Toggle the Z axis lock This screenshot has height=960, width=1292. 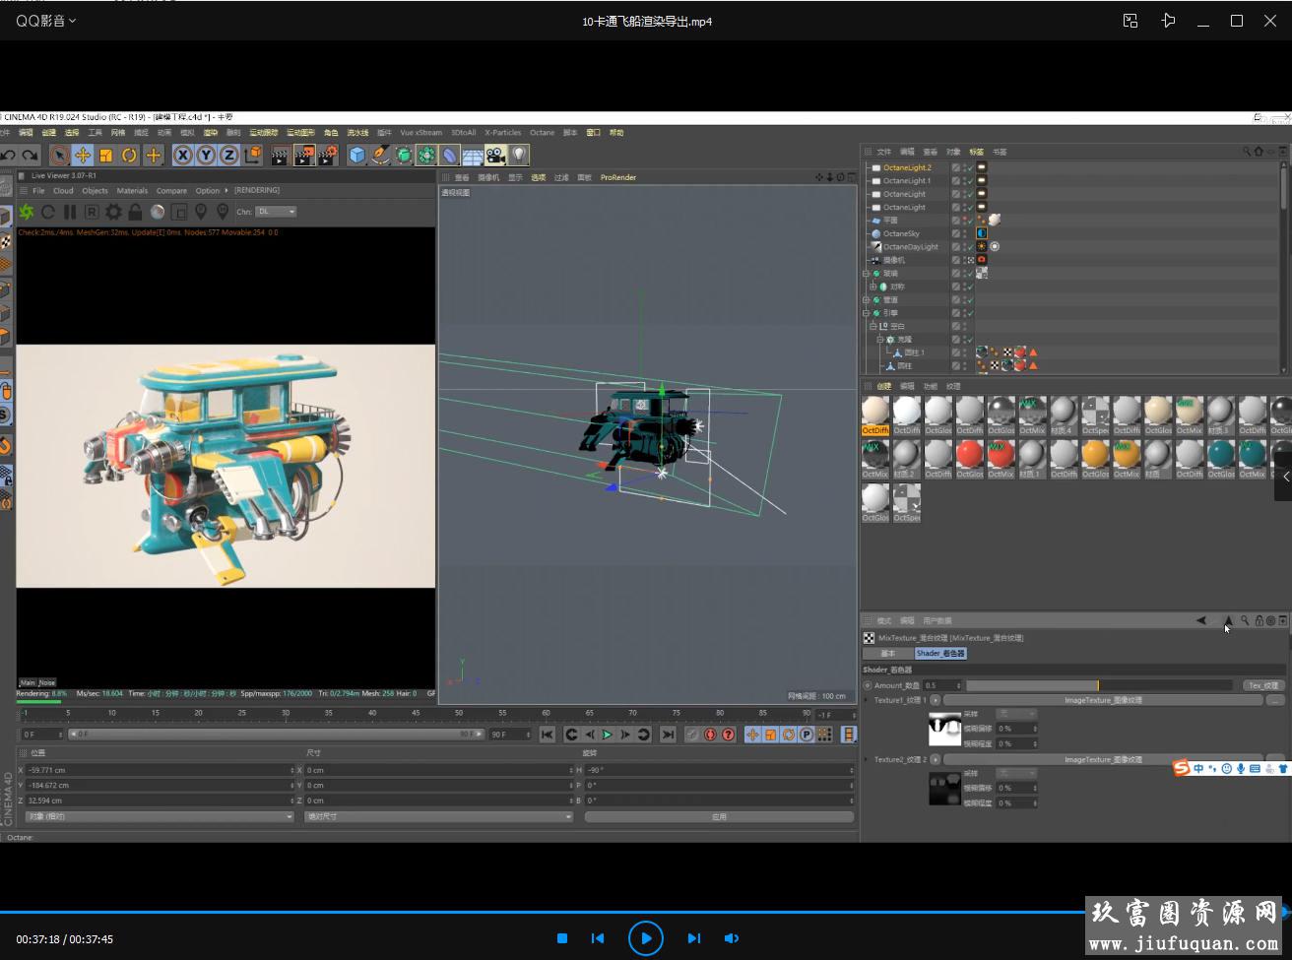(x=228, y=156)
